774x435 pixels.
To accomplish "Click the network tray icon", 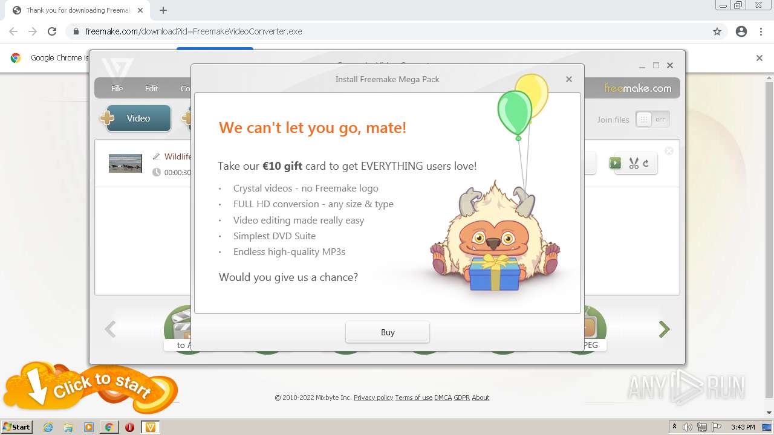I will point(702,427).
